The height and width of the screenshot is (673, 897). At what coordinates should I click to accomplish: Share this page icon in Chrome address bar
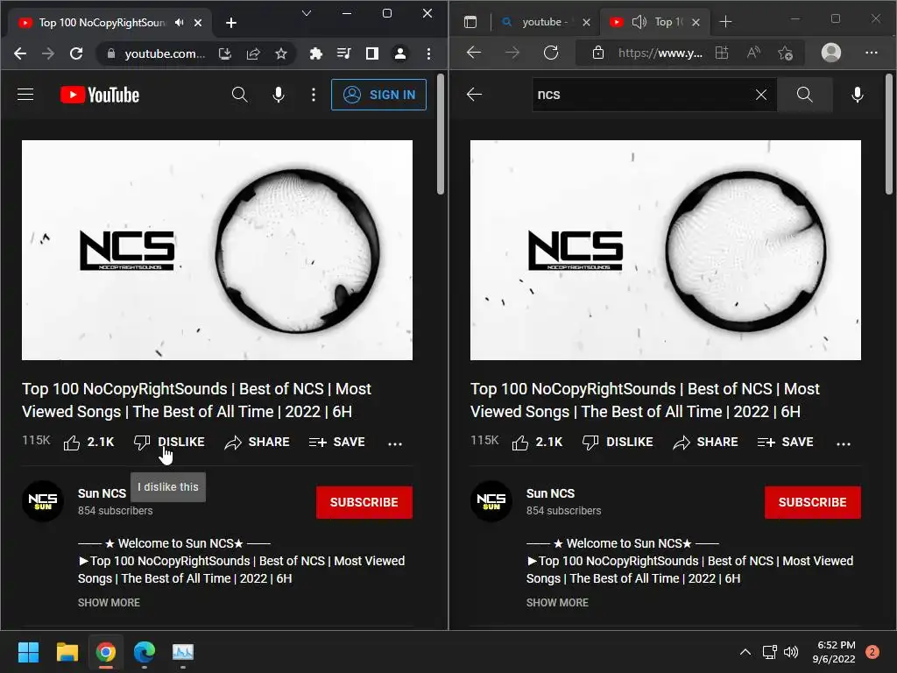pos(253,53)
